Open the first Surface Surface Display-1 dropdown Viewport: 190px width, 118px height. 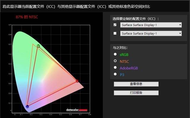(151, 25)
